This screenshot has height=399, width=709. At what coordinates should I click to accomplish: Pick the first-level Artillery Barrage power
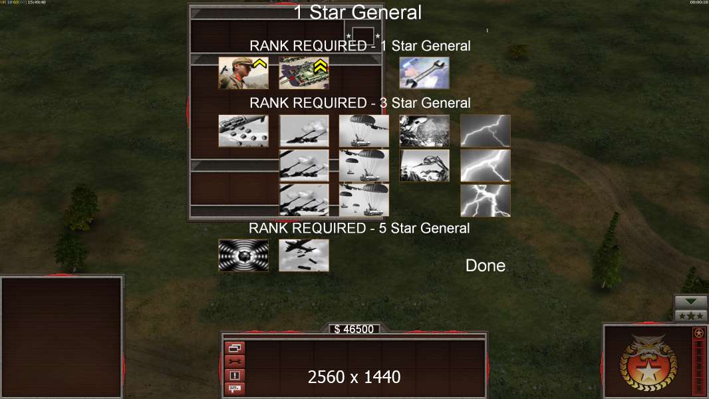coord(304,131)
